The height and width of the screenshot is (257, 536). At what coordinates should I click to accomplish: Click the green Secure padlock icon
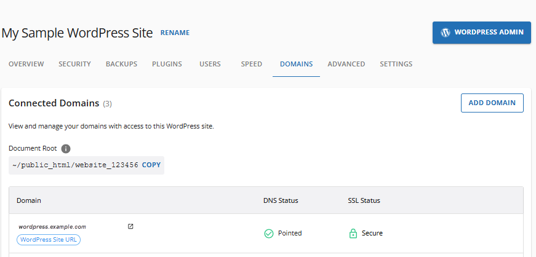(353, 234)
